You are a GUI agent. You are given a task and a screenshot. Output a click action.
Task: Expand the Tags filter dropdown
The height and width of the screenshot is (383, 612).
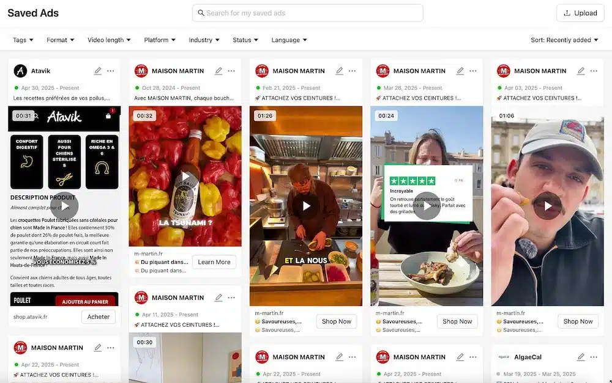click(x=23, y=40)
